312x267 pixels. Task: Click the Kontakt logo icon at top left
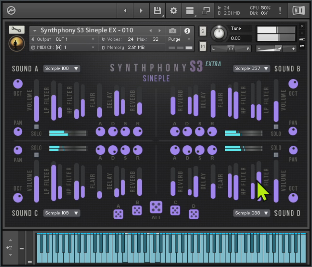coord(11,10)
